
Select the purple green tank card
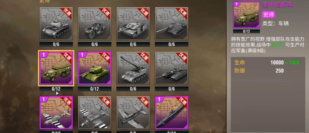(94, 68)
